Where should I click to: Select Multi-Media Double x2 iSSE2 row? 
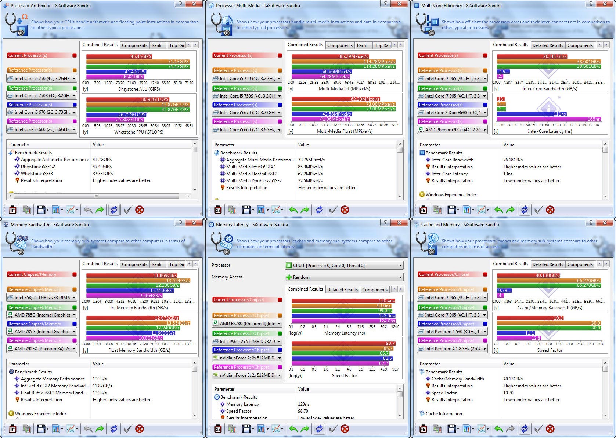pos(254,181)
